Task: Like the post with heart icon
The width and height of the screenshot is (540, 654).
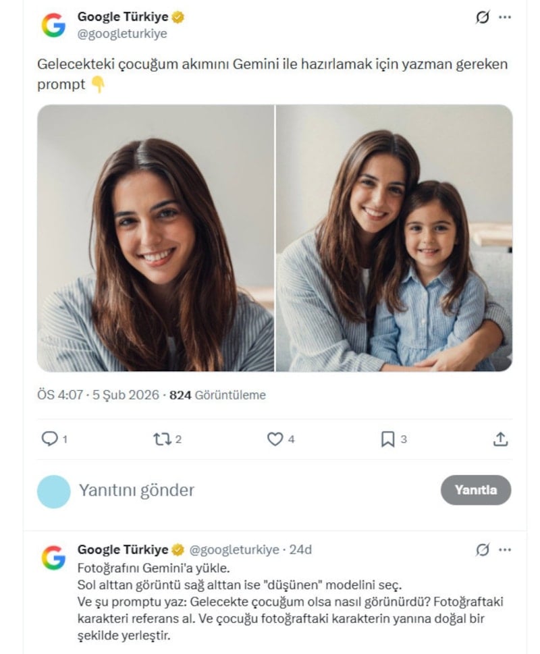Action: [x=275, y=439]
